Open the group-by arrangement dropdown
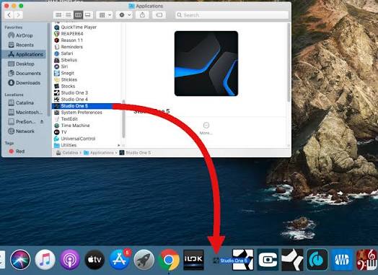 pyautogui.click(x=105, y=15)
